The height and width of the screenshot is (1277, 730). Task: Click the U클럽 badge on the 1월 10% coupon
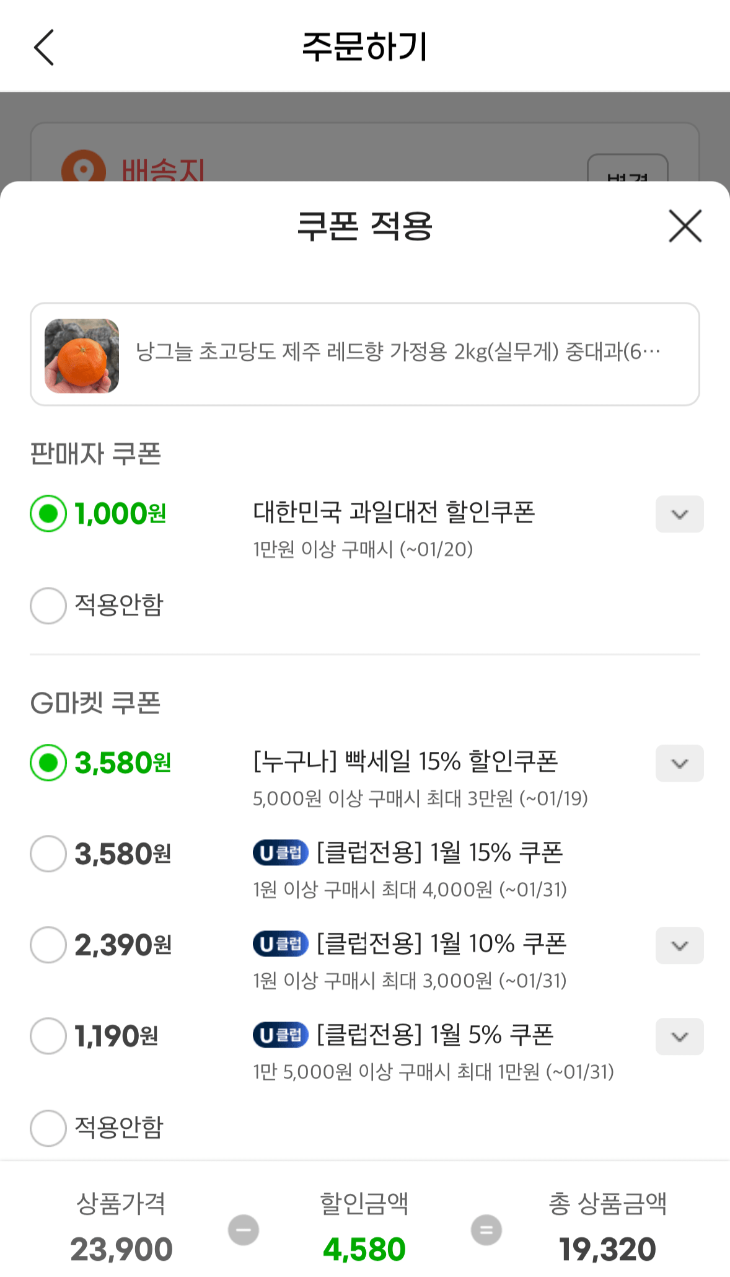tap(280, 943)
